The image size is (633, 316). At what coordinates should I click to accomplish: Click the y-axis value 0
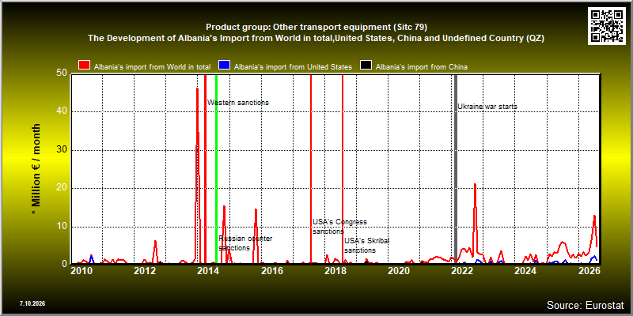64,264
